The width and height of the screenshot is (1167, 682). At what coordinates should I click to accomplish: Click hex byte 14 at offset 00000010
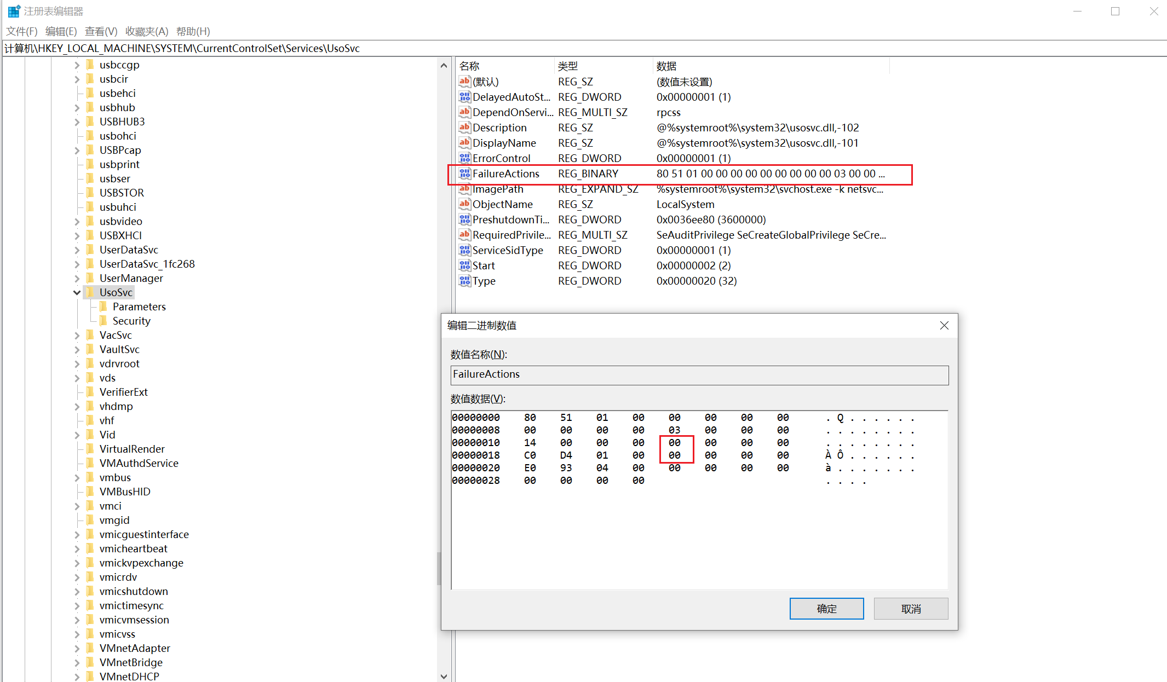click(x=530, y=442)
